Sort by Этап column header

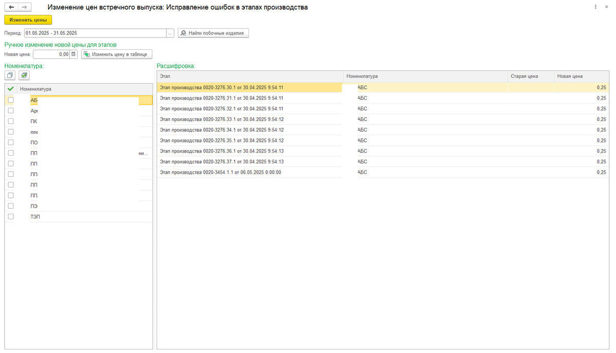tap(250, 76)
